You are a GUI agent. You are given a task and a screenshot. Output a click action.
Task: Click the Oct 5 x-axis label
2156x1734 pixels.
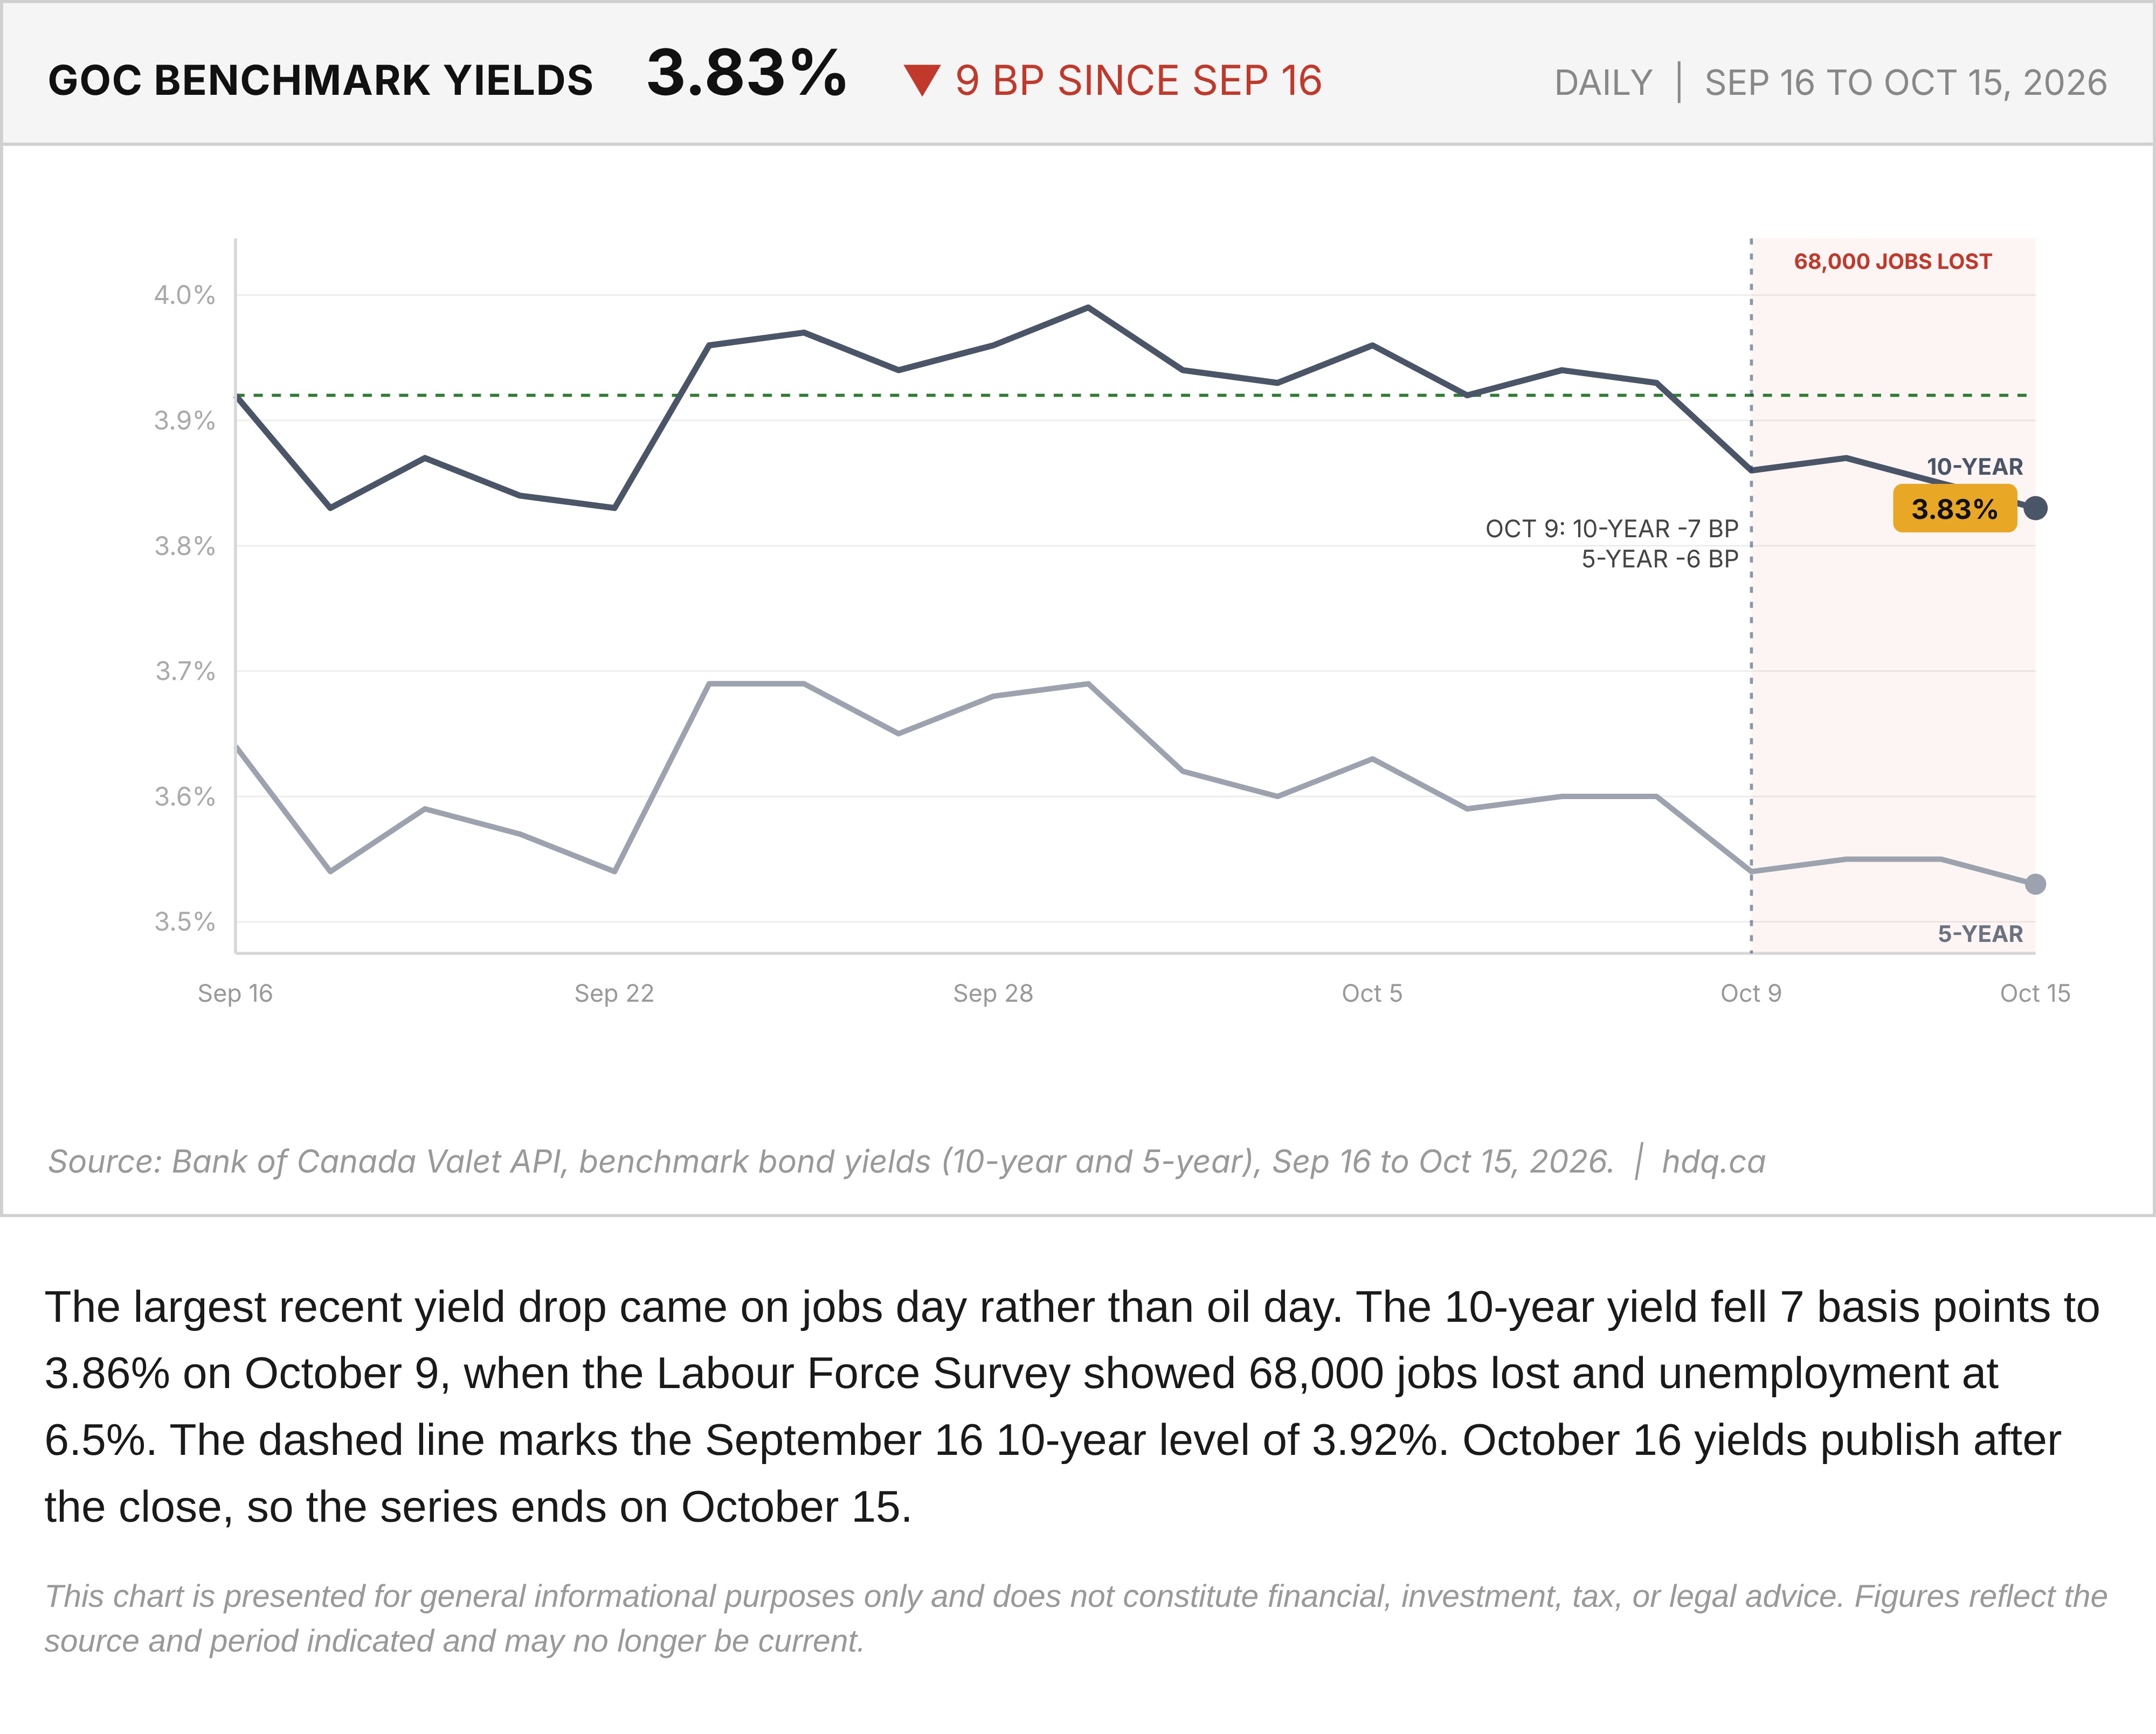coord(1372,994)
